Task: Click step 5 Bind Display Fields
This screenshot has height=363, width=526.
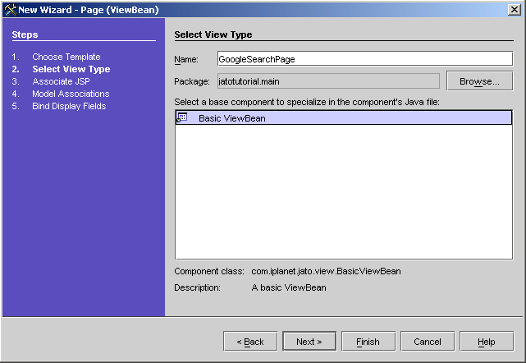Action: (x=69, y=106)
